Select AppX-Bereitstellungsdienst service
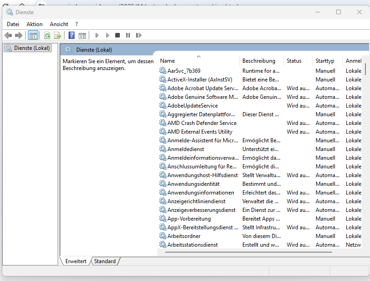The width and height of the screenshot is (370, 281). pos(260,227)
